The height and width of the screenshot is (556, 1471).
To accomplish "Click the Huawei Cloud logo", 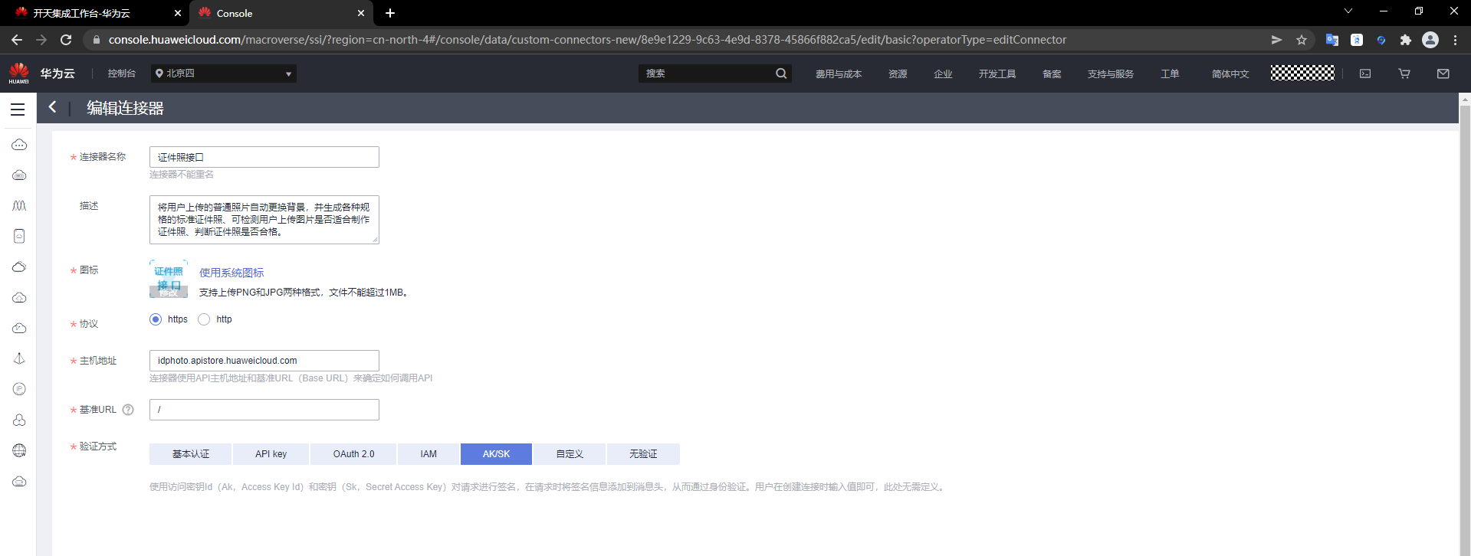I will coord(19,74).
